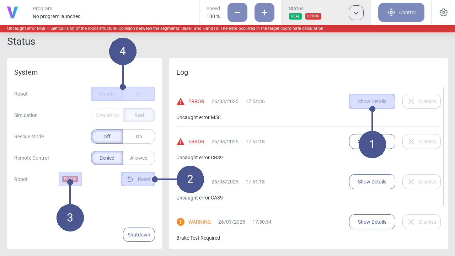Allow Remote Control access

pyautogui.click(x=139, y=158)
